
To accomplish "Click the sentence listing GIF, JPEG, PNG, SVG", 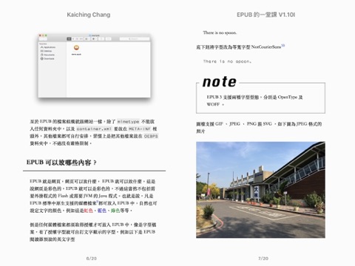I will coord(259,128).
